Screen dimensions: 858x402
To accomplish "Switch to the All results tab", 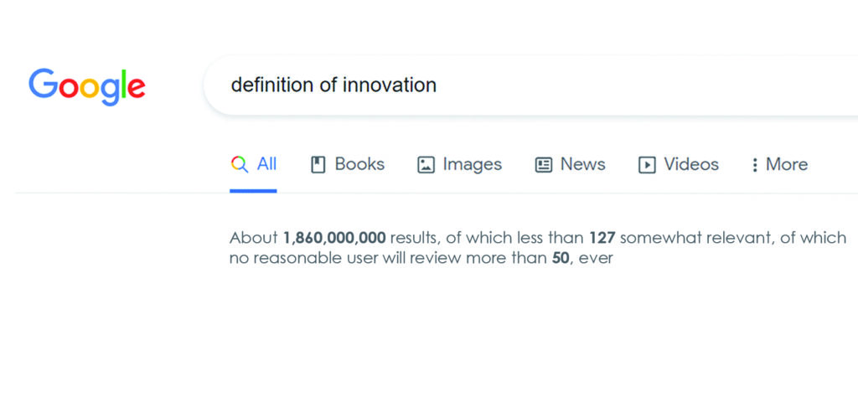I will pos(253,165).
